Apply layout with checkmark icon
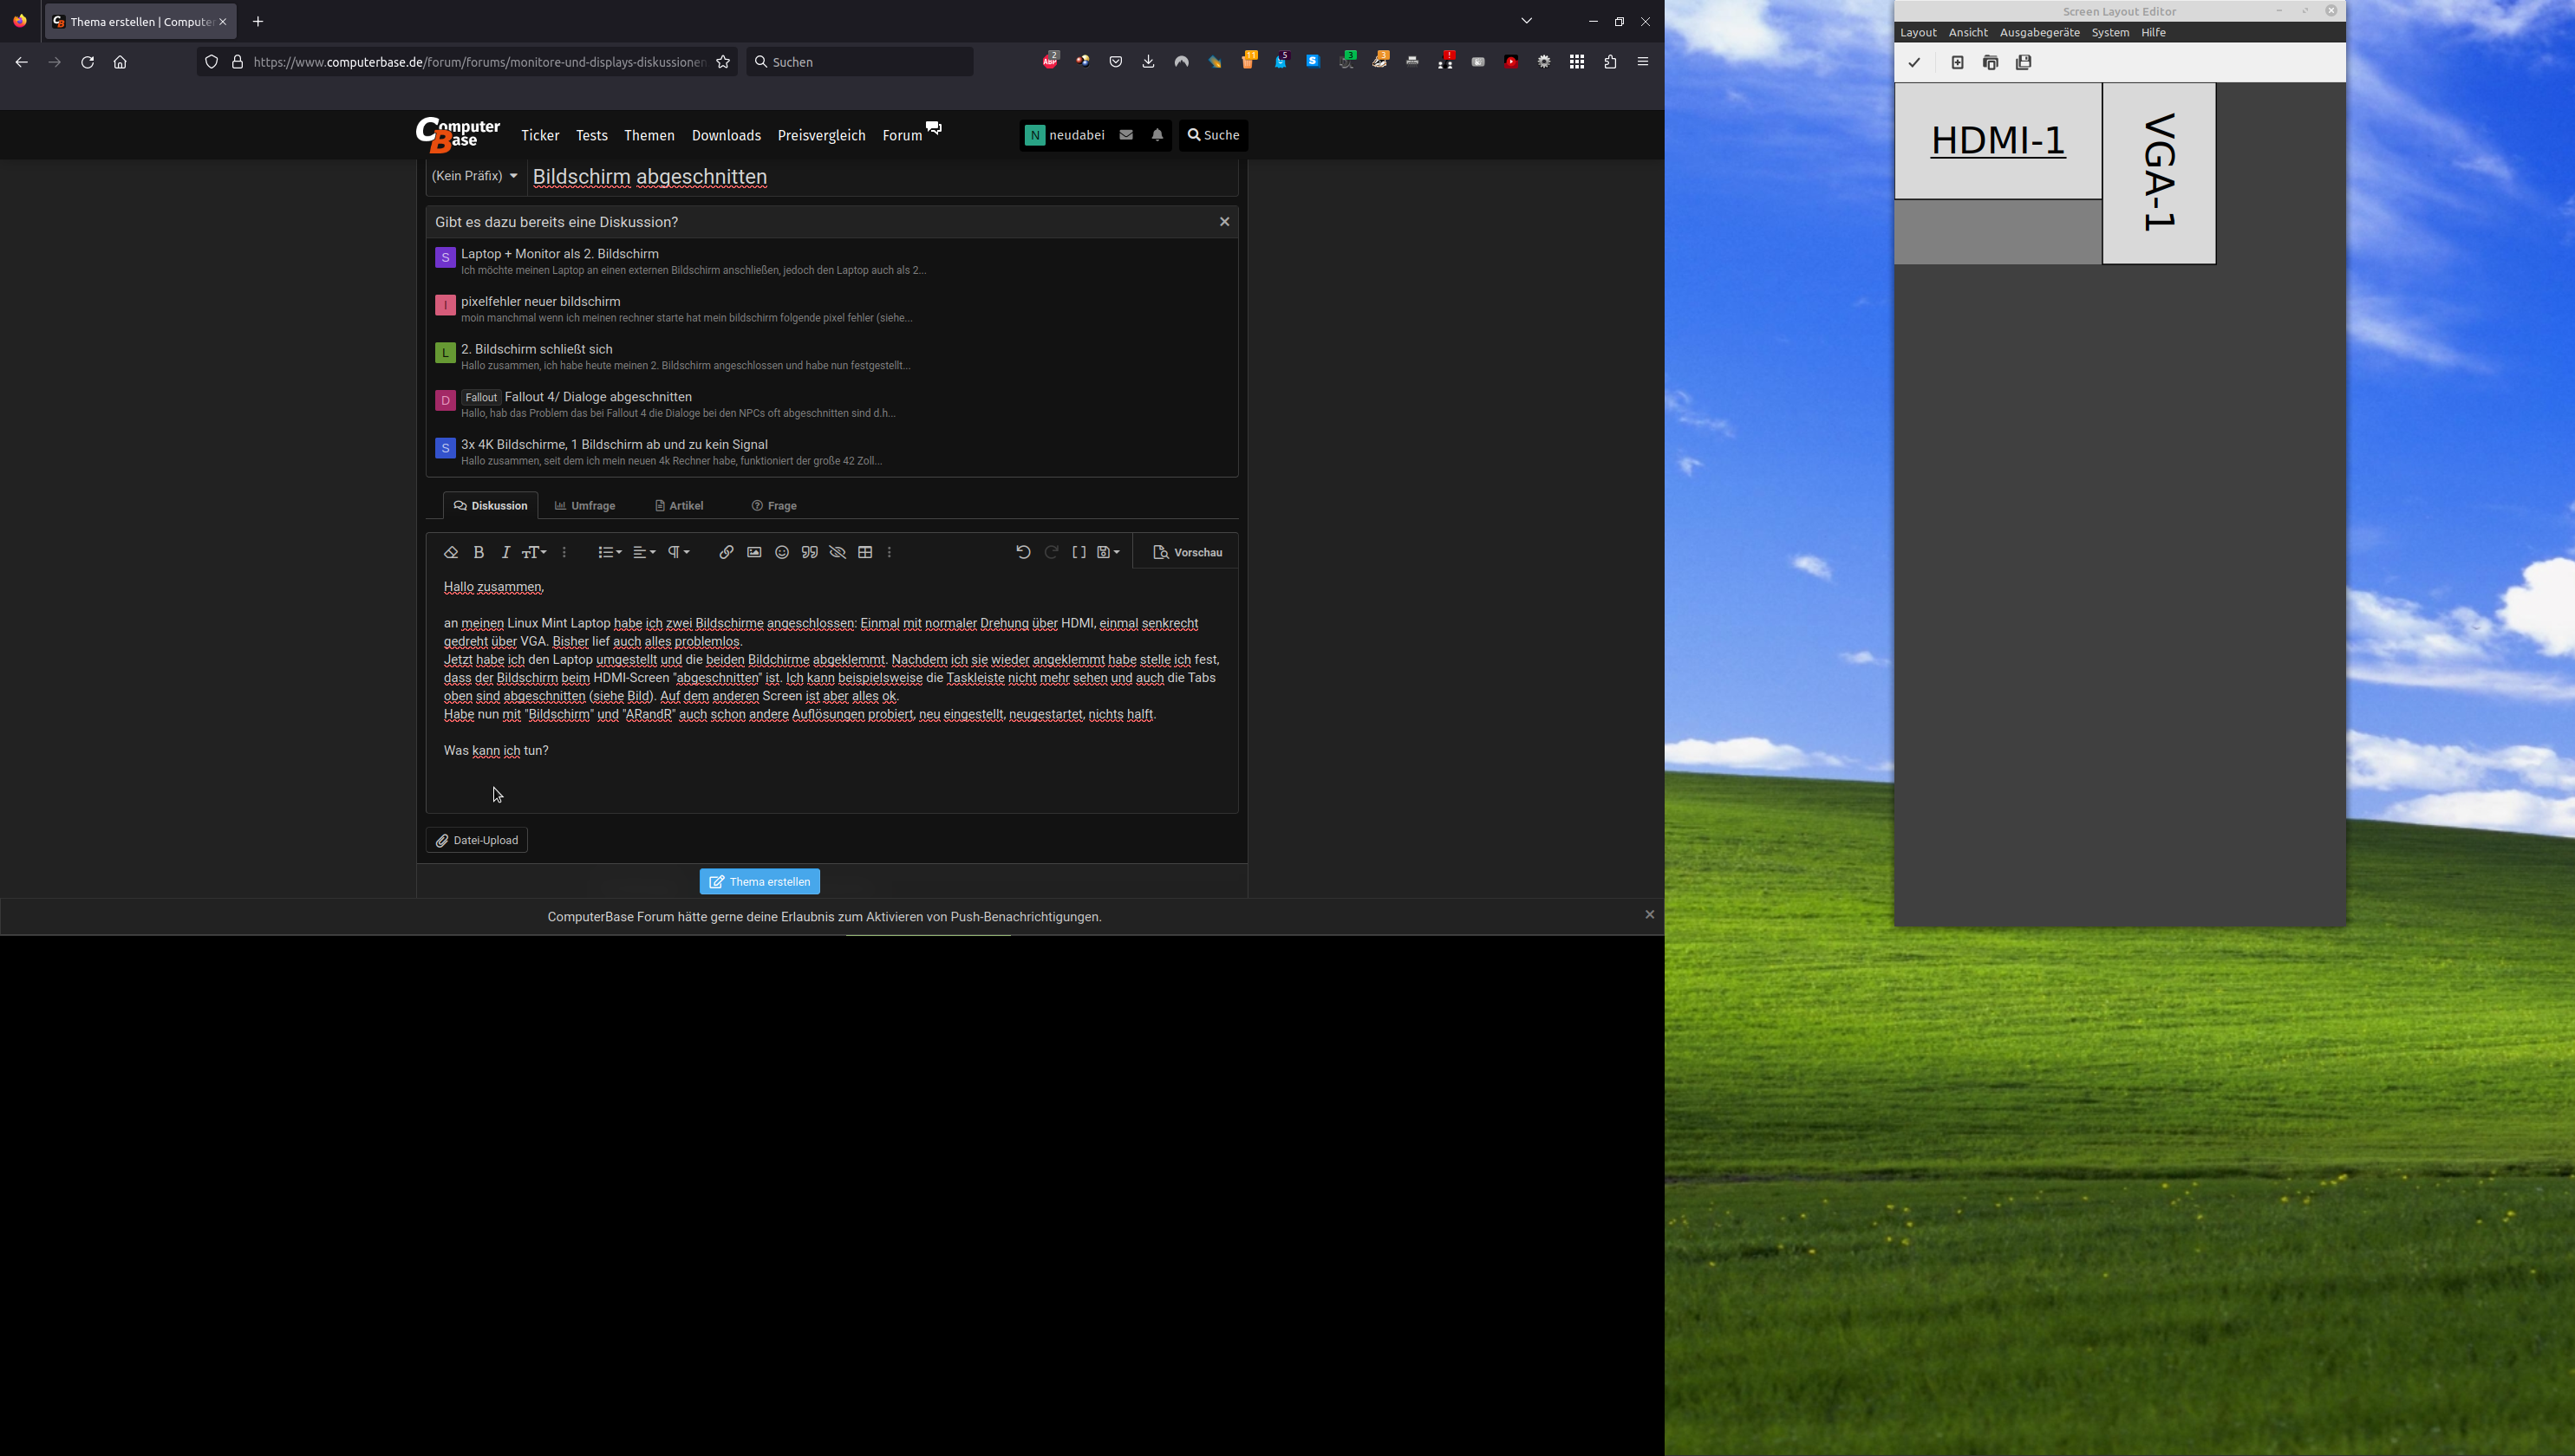The image size is (2575, 1456). click(1914, 63)
